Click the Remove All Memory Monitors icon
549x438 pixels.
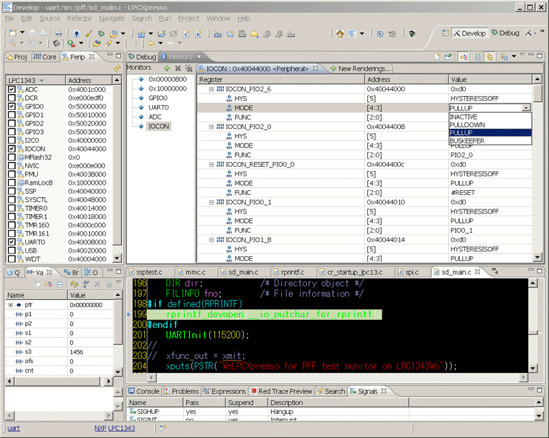pos(189,68)
